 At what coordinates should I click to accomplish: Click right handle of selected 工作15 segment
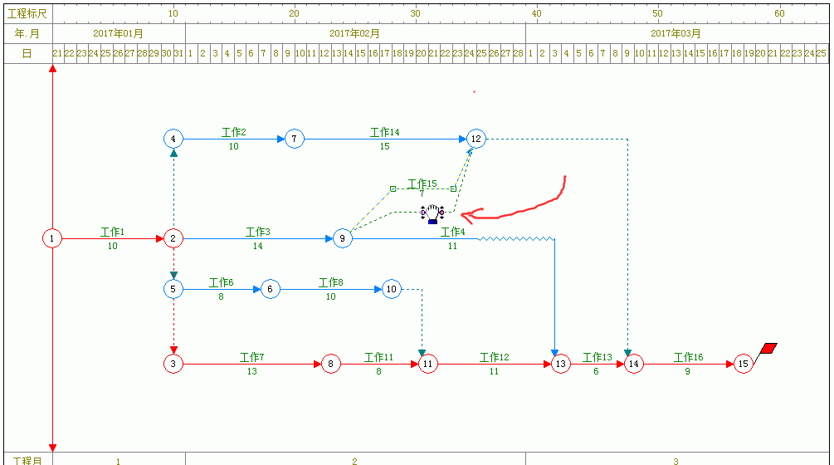(453, 188)
